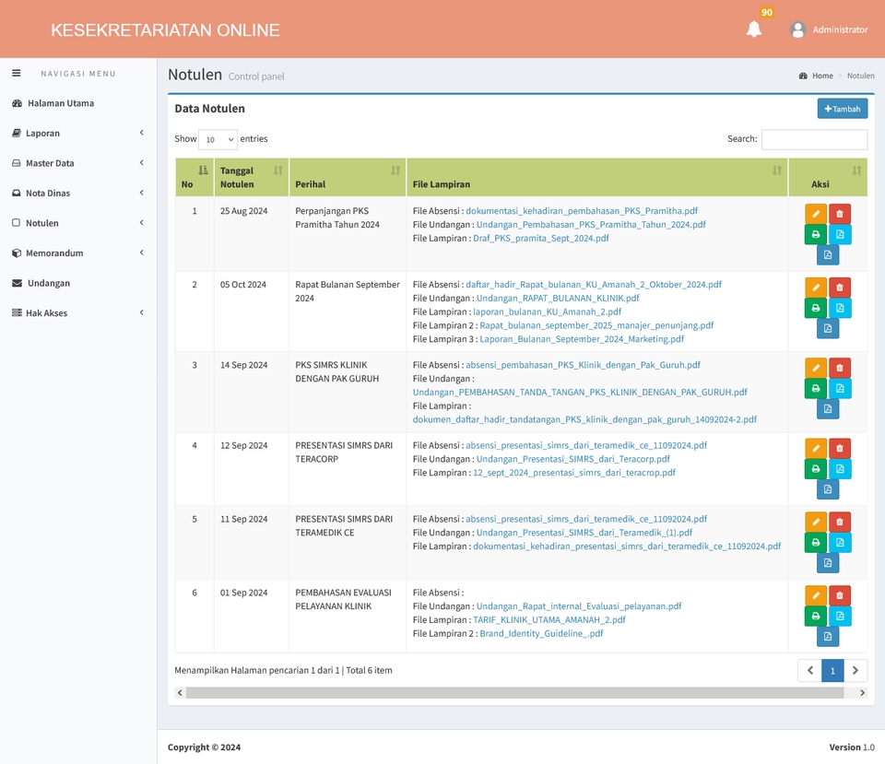
Task: Open the show entries count dropdown
Action: [x=218, y=139]
